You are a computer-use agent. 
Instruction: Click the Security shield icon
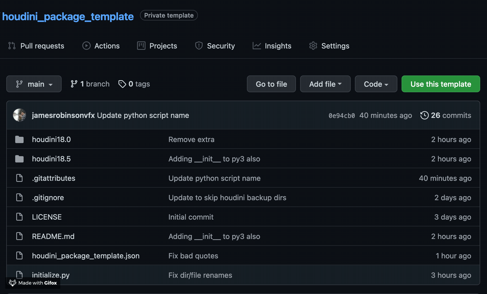[199, 46]
